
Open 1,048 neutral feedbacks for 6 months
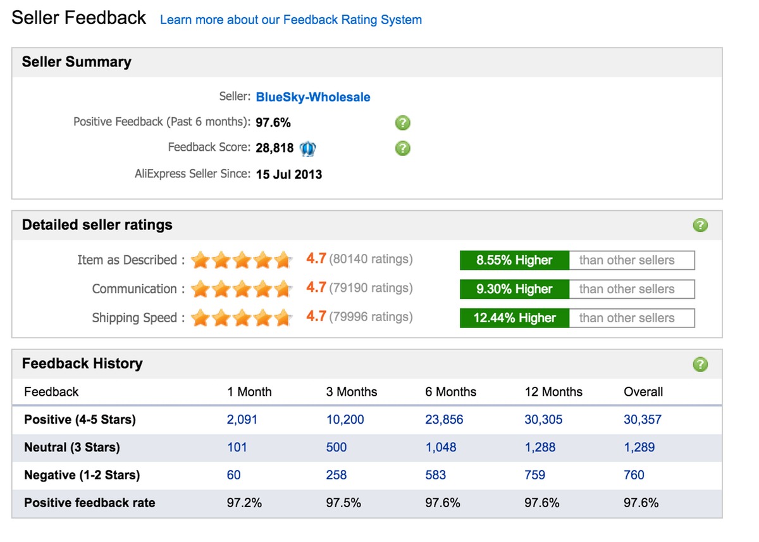[x=445, y=448]
